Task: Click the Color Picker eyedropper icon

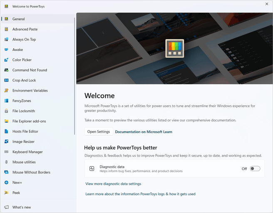Action: pyautogui.click(x=6, y=60)
